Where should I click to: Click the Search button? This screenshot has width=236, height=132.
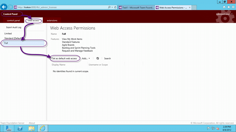[x=107, y=59]
